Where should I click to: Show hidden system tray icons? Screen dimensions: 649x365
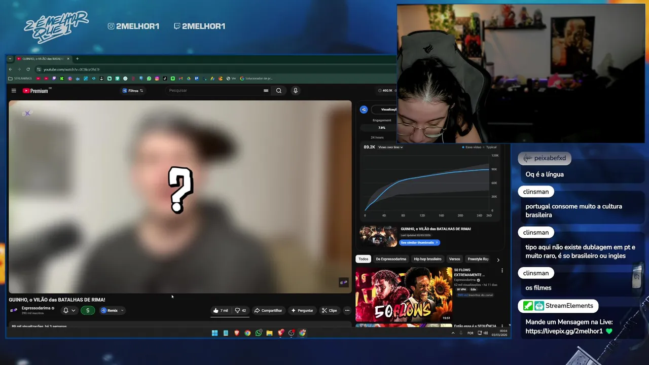coord(453,333)
